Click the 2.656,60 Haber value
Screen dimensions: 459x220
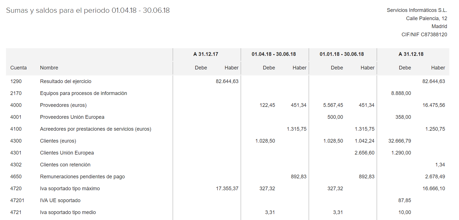coord(364,153)
